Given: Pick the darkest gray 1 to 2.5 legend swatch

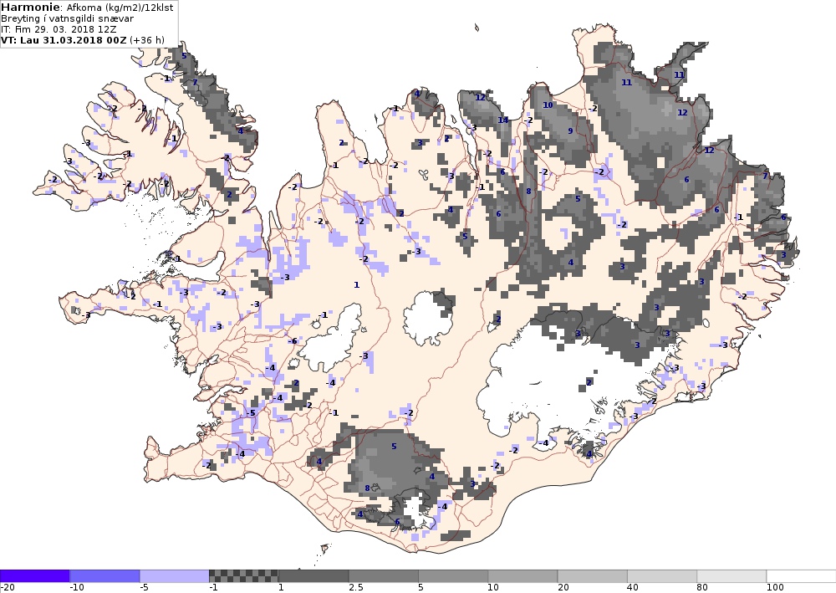Looking at the screenshot, I should [313, 576].
